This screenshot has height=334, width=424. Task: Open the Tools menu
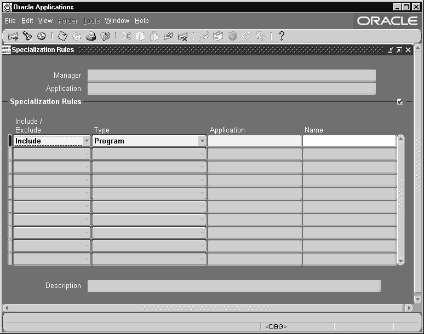click(x=91, y=21)
